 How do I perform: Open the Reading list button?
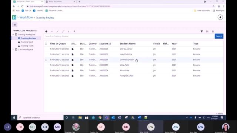[x=218, y=11]
